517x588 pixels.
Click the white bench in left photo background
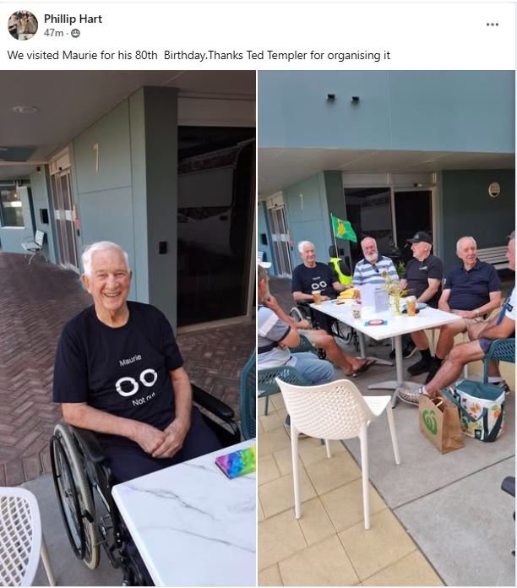34,245
